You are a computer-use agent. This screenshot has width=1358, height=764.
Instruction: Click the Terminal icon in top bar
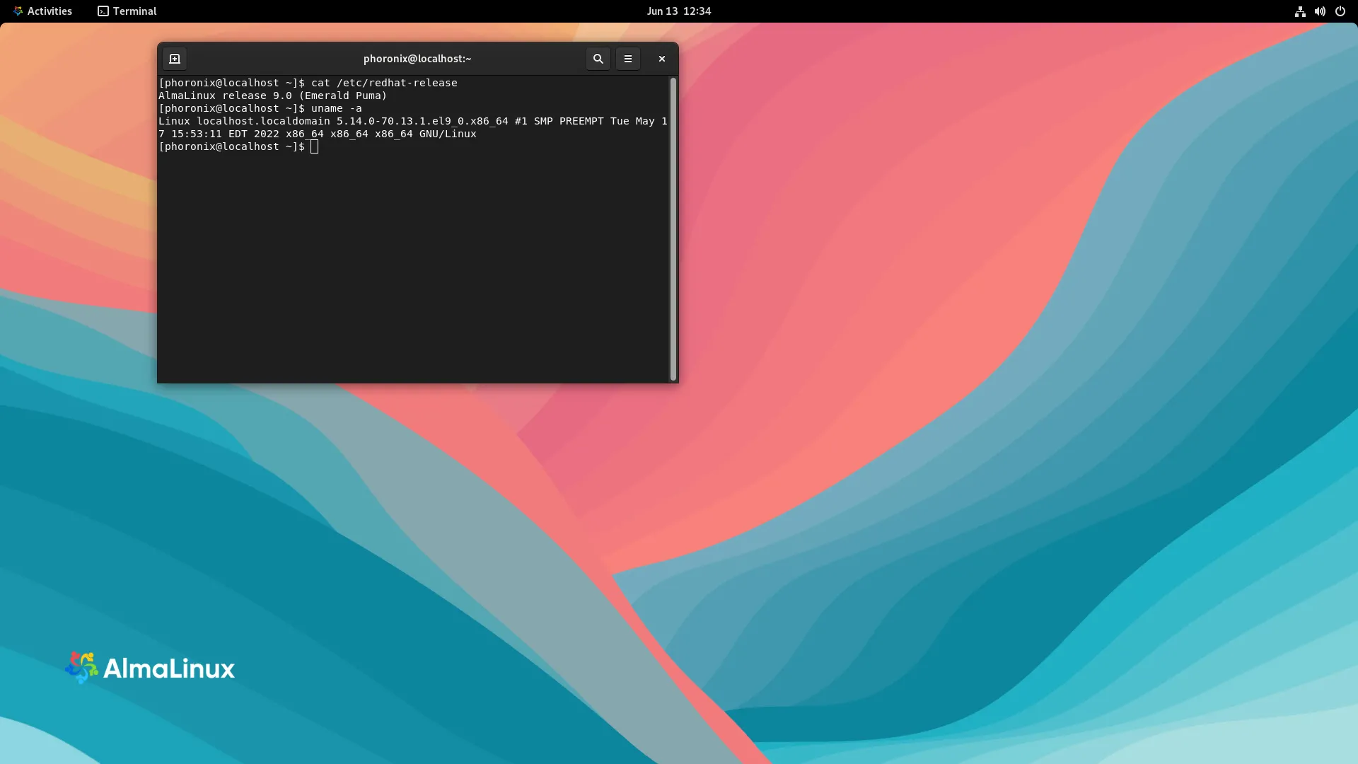pyautogui.click(x=103, y=11)
